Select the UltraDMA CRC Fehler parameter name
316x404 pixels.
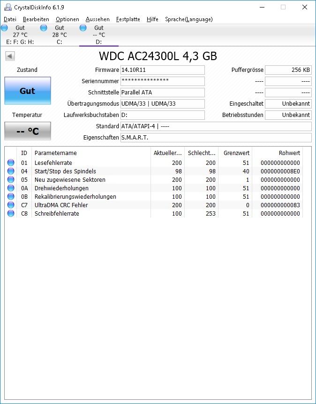[x=61, y=205]
